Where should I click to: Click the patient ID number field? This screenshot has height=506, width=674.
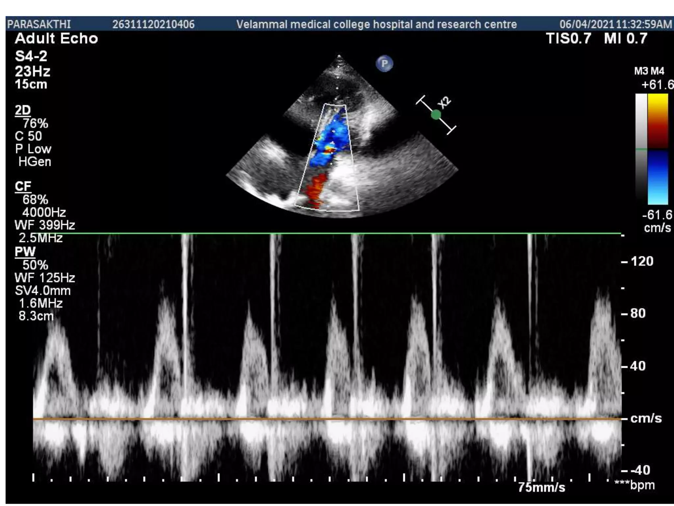(x=153, y=24)
